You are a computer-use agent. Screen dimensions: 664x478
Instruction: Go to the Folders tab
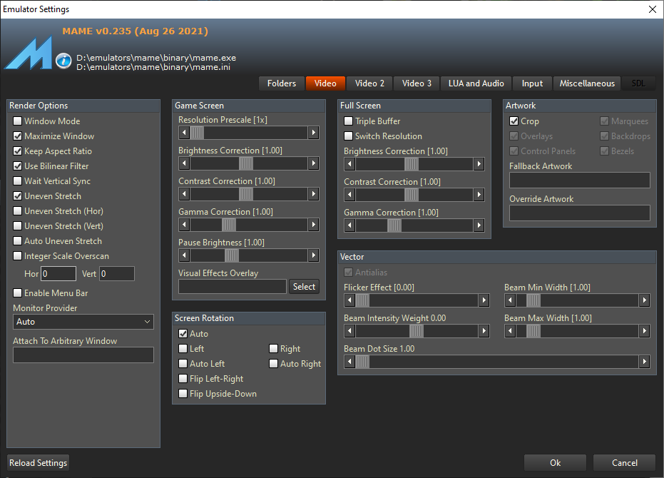click(281, 83)
